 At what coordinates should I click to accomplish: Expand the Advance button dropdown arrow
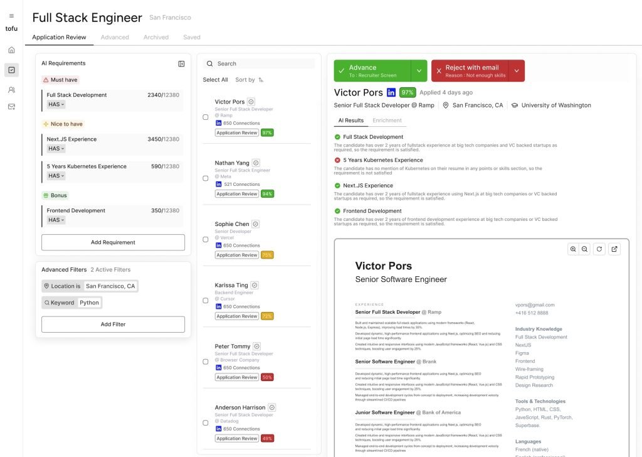419,71
